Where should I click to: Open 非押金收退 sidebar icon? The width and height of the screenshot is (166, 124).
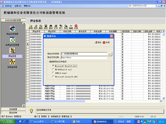click(x=12, y=62)
